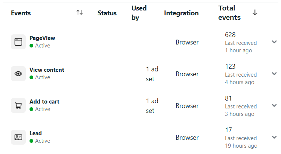Screen dimensions: 281x154
Task: Click the Lead ID card icon
Action: coord(18,137)
